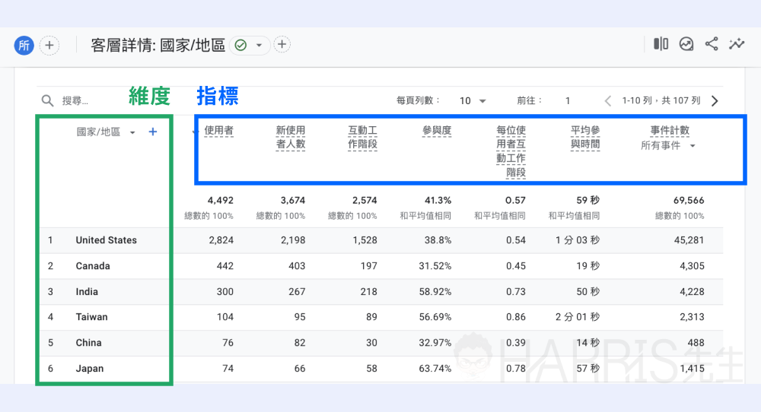Add a comparison with the plus beside 所
The width and height of the screenshot is (761, 412).
click(x=49, y=46)
